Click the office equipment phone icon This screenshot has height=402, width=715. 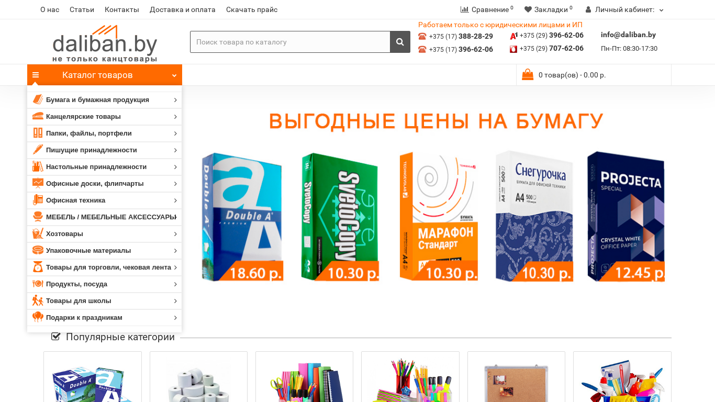tap(38, 200)
